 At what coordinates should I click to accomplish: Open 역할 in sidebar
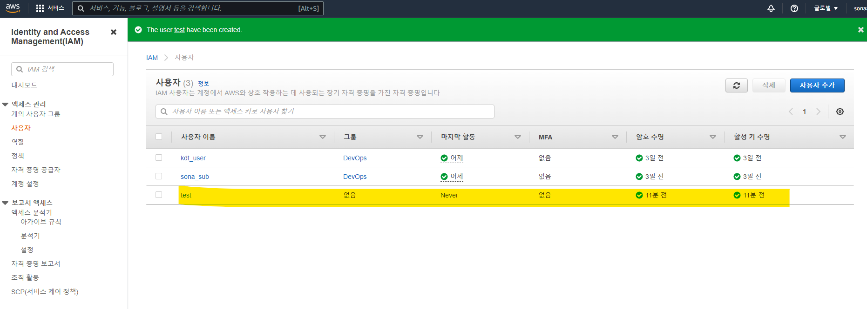point(18,142)
